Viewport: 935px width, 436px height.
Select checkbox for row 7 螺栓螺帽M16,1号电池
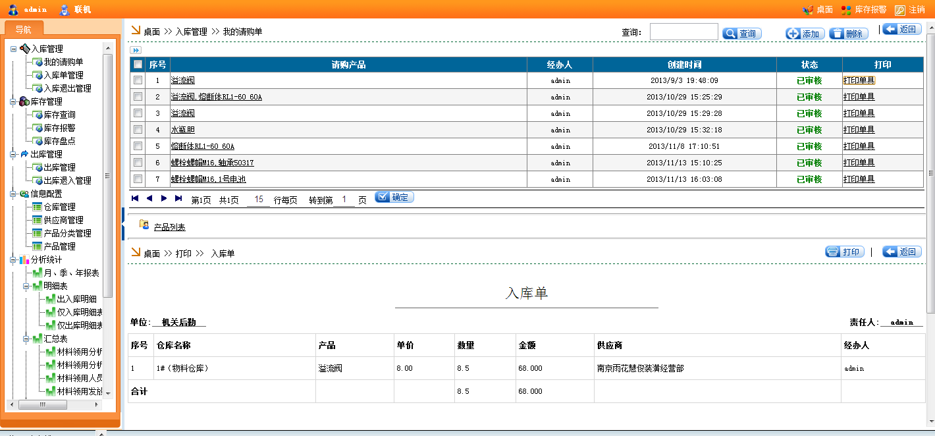tap(138, 179)
